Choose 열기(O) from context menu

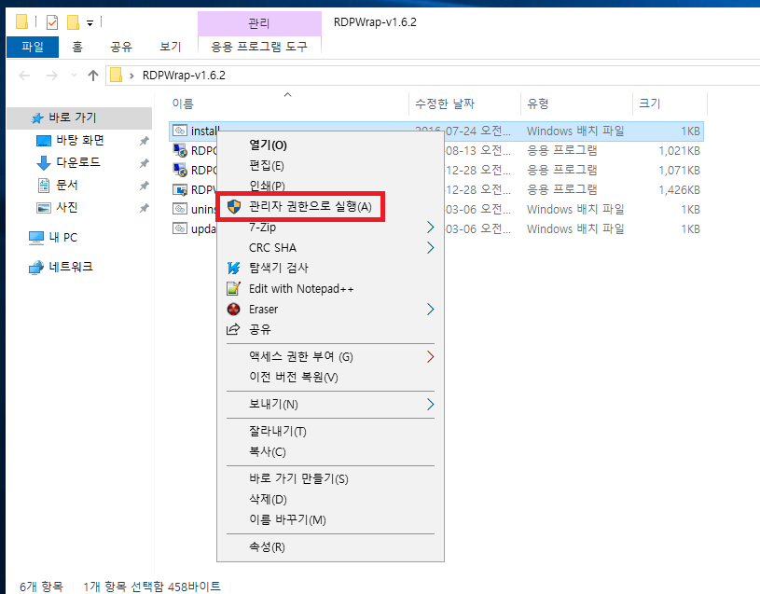tap(268, 145)
